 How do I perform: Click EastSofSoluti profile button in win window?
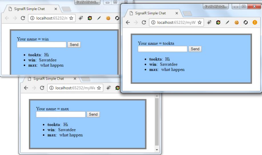click(87, 2)
